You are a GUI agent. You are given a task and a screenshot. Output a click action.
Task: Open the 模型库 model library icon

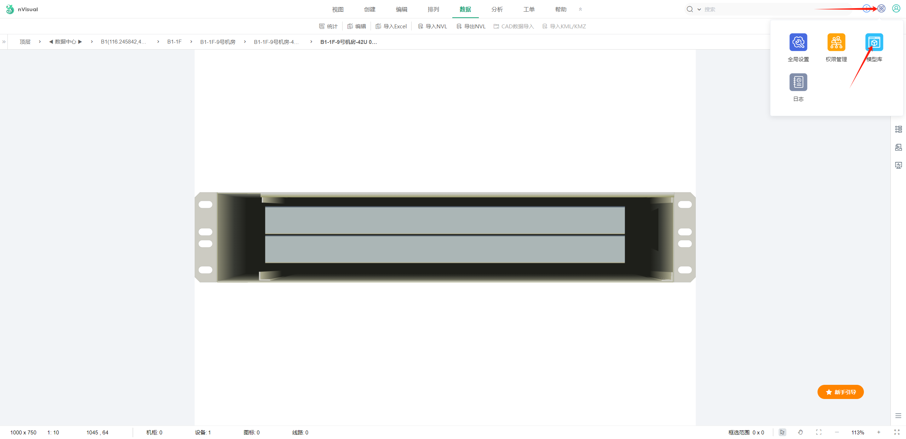[874, 42]
